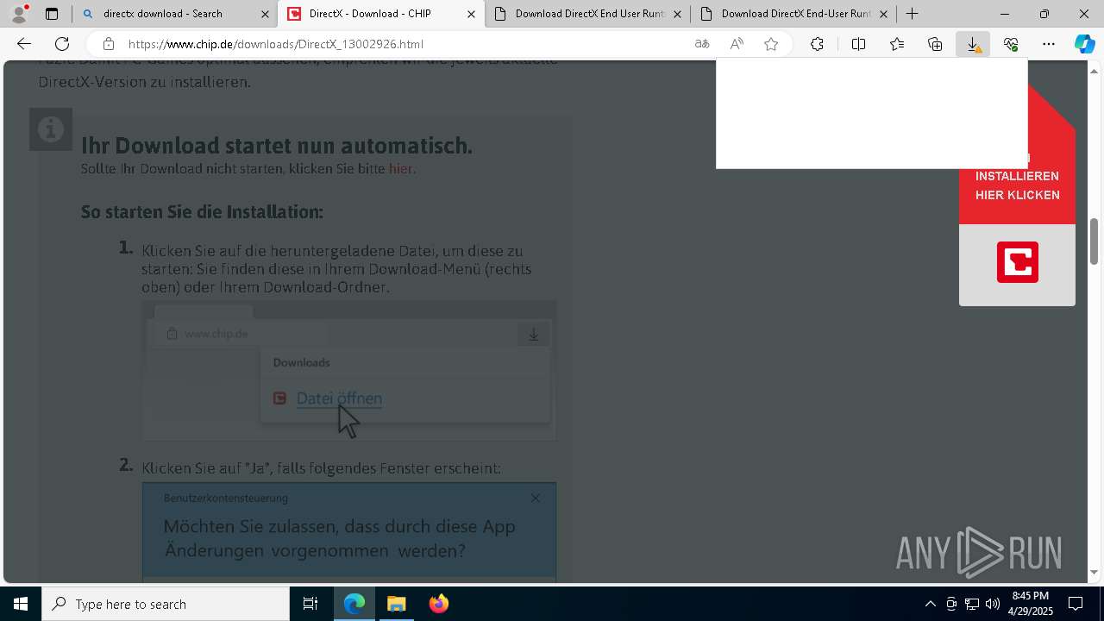
Task: Go back to the previous page
Action: pos(24,44)
